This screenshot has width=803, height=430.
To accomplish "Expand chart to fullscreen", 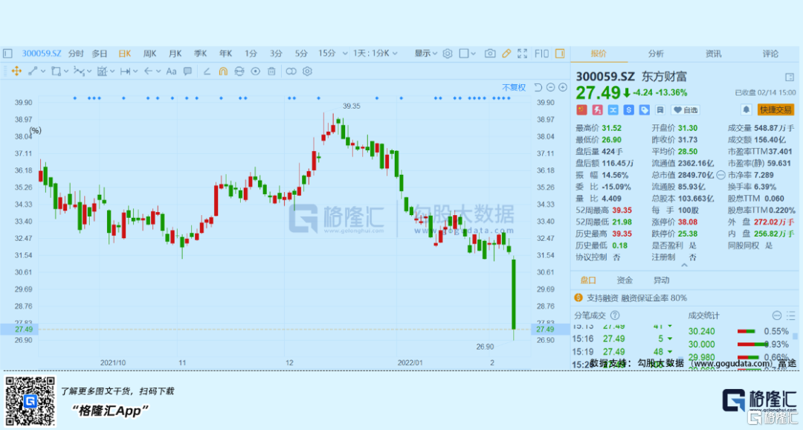I will coord(523,54).
